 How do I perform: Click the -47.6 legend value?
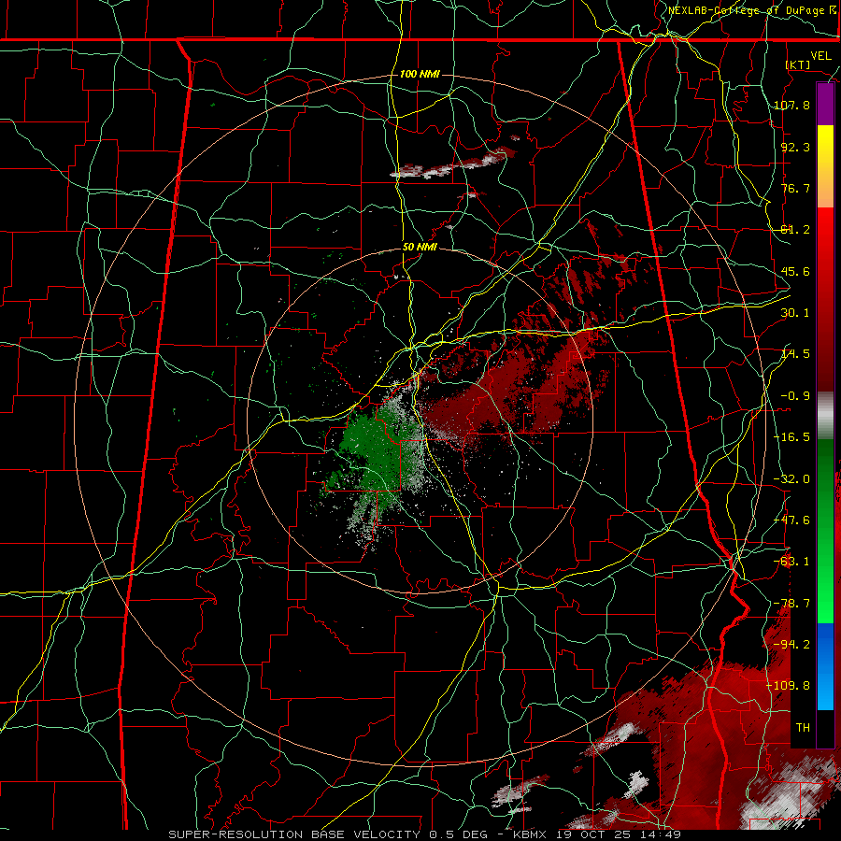(791, 520)
